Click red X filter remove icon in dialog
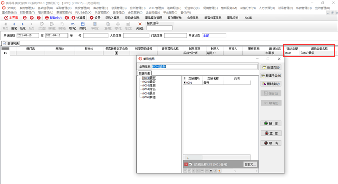 point(186,164)
